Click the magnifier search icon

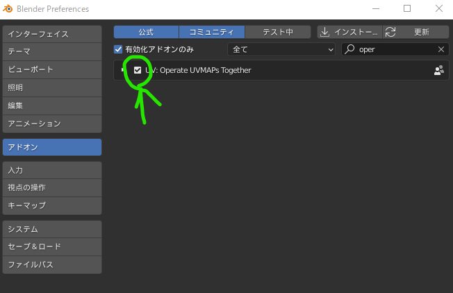click(x=349, y=49)
